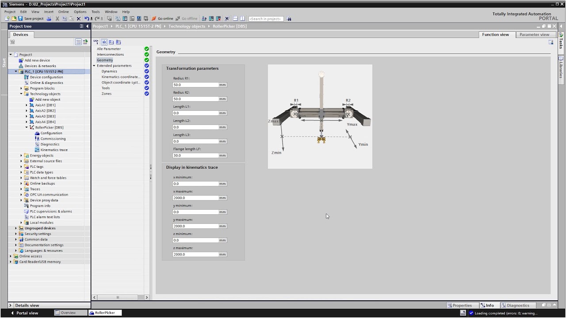Open the Online menu

pos(63,12)
